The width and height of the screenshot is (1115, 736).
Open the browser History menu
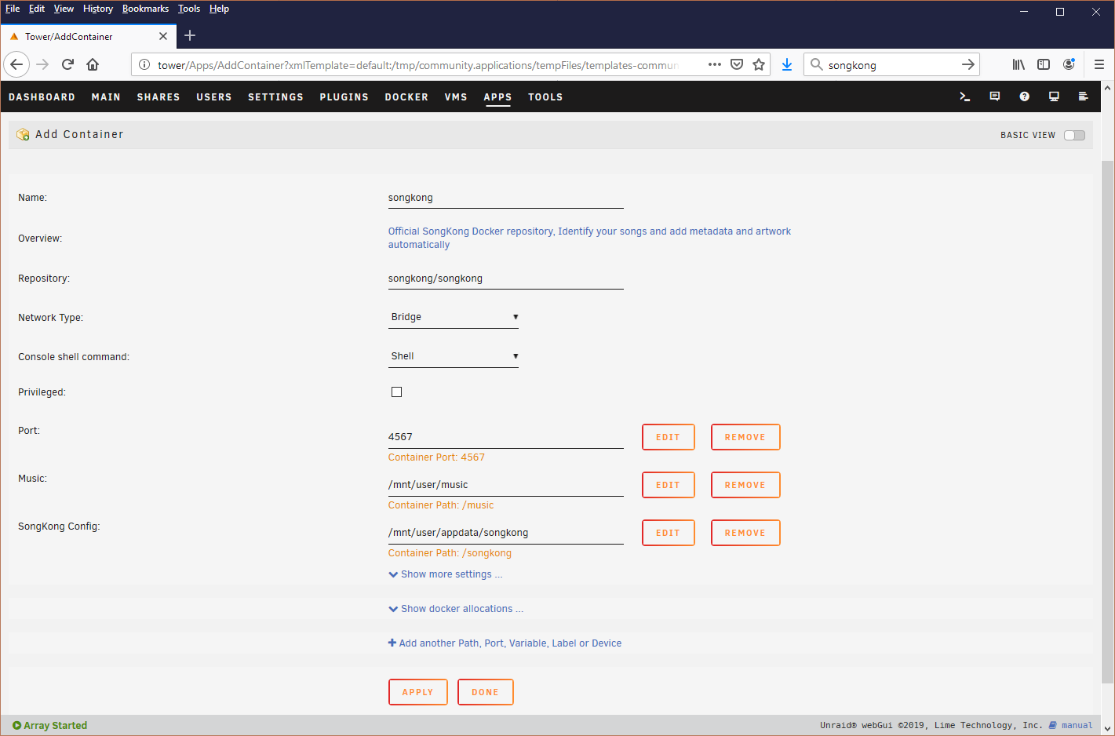(x=98, y=9)
